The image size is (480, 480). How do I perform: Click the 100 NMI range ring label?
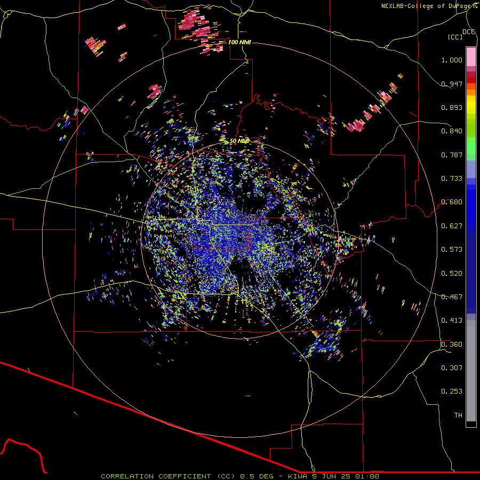tap(239, 42)
